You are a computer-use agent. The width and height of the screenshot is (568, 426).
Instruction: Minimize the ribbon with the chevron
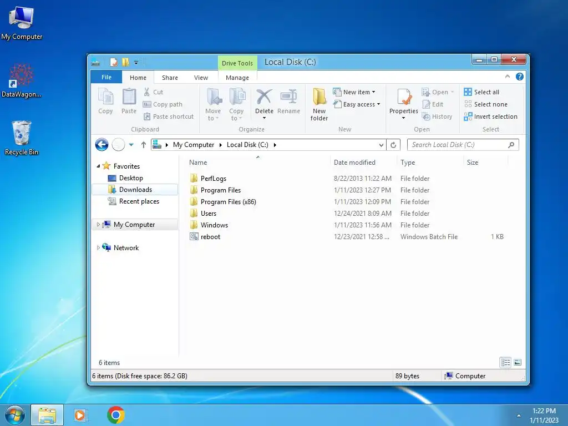pos(507,77)
